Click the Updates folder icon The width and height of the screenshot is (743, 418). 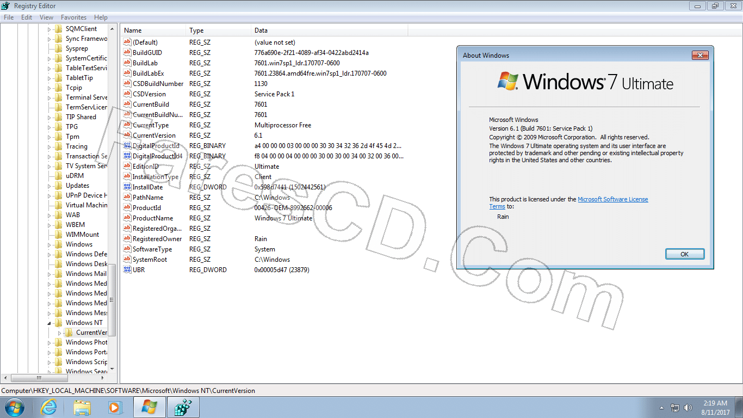pyautogui.click(x=58, y=186)
